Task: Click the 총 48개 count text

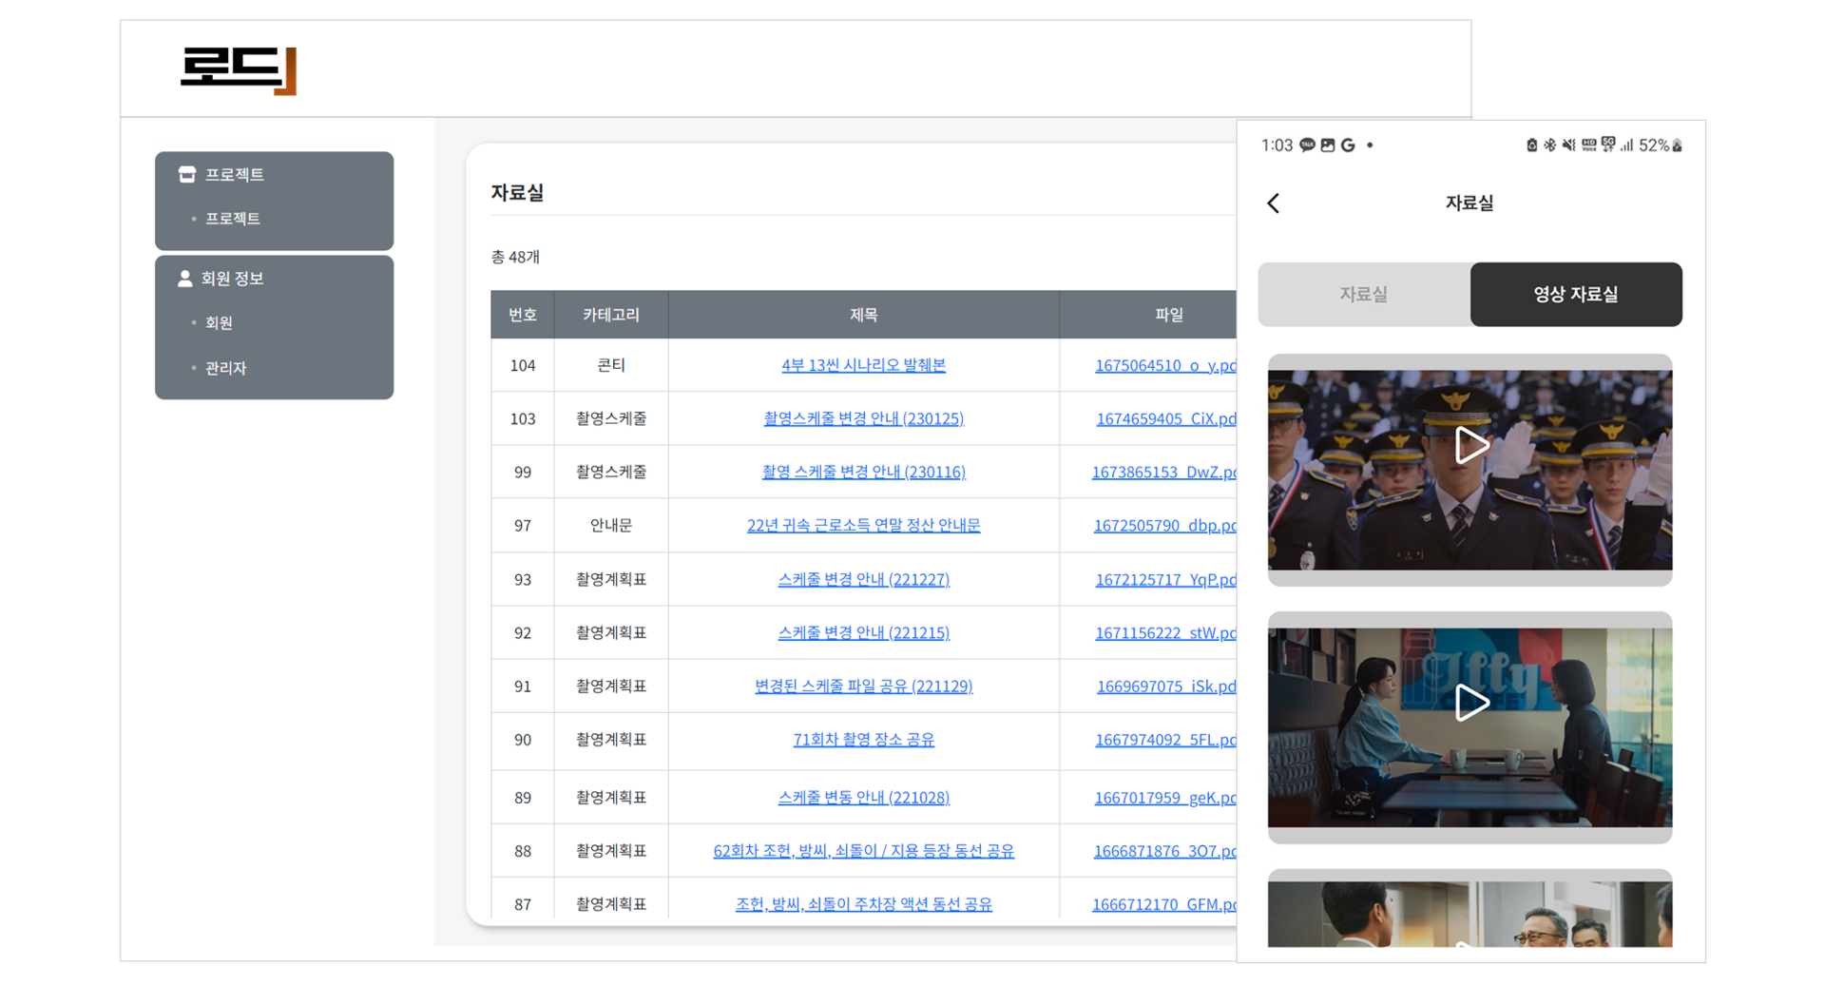Action: pyautogui.click(x=515, y=257)
